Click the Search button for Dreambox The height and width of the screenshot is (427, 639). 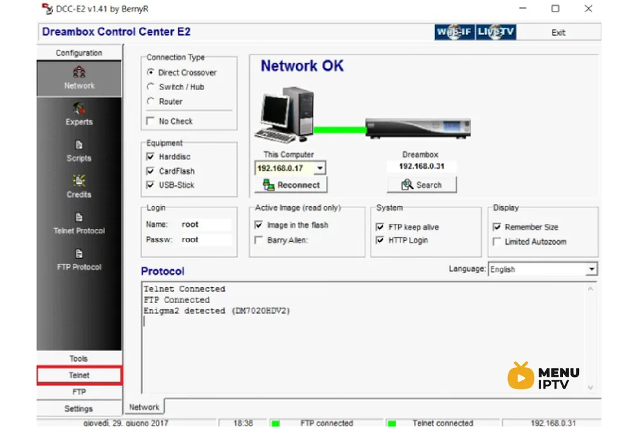tap(422, 185)
